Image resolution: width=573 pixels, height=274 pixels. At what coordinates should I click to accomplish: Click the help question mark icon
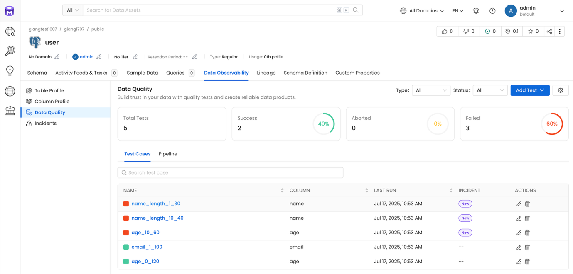[492, 11]
